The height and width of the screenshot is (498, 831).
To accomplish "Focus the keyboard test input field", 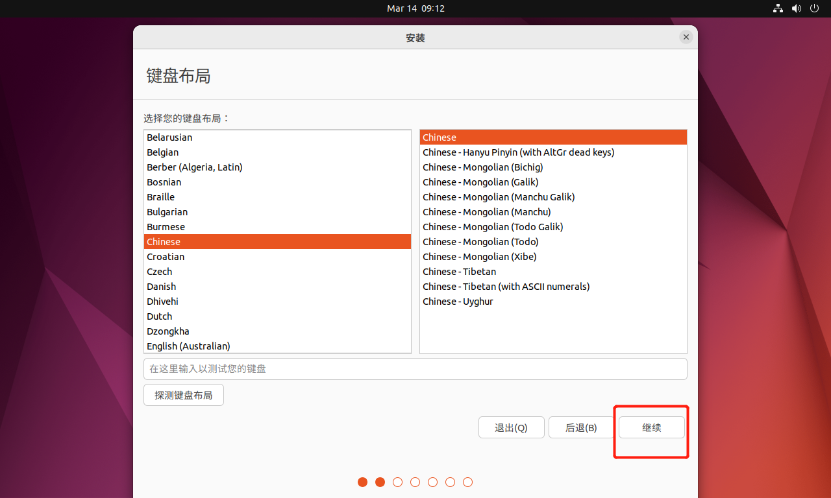I will coord(415,369).
